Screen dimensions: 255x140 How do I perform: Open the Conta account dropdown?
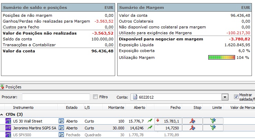225,97
